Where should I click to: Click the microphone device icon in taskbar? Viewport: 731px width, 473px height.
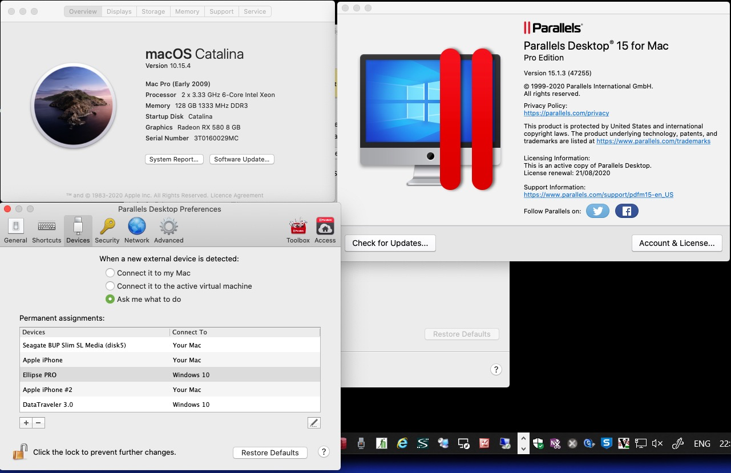pyautogui.click(x=361, y=443)
